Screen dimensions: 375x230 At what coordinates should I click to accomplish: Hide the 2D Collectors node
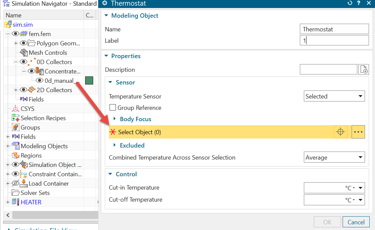(x=23, y=90)
